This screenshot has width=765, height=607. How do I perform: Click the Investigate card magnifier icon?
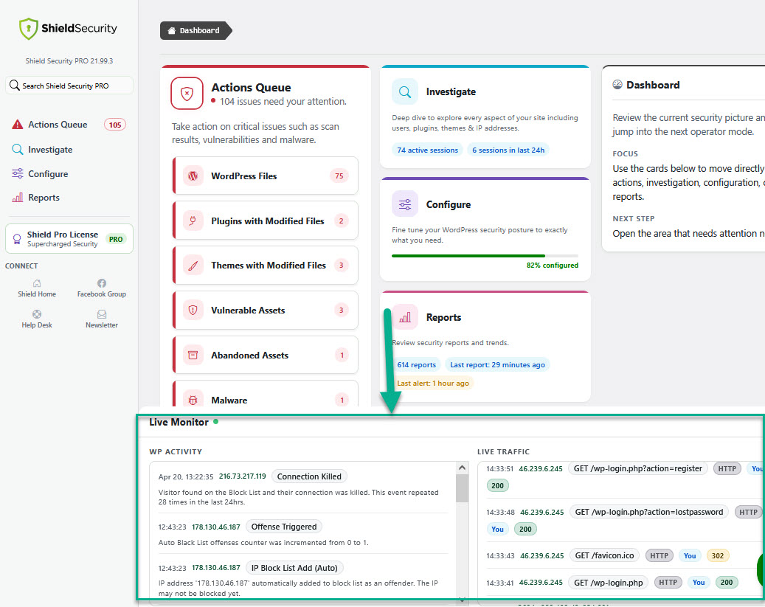[x=405, y=91]
